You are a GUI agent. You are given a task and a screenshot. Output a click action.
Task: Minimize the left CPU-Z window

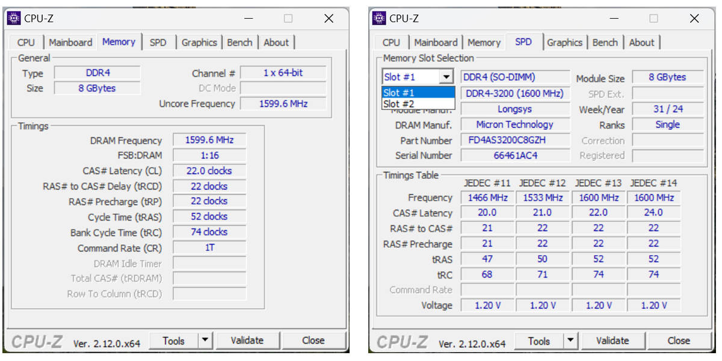[247, 19]
